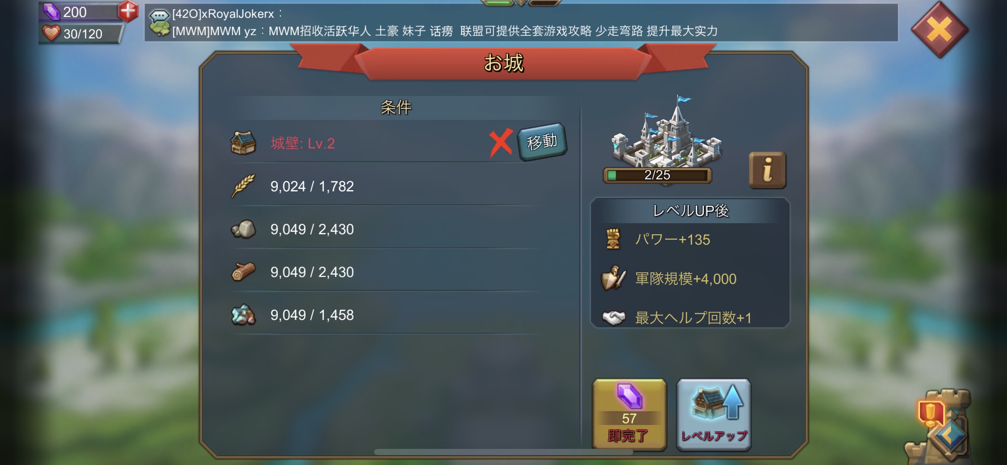Click the castle level 2/25 progress bar
Viewport: 1007px width, 465px height.
coord(657,175)
